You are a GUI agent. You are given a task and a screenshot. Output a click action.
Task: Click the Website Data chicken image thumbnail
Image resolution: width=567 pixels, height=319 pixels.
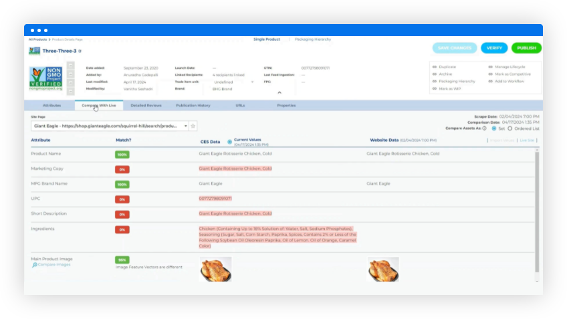click(x=383, y=270)
